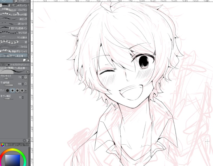213x166 pixels.
Task: Click scroll-up arrow of brush list
Action: tap(29, 5)
